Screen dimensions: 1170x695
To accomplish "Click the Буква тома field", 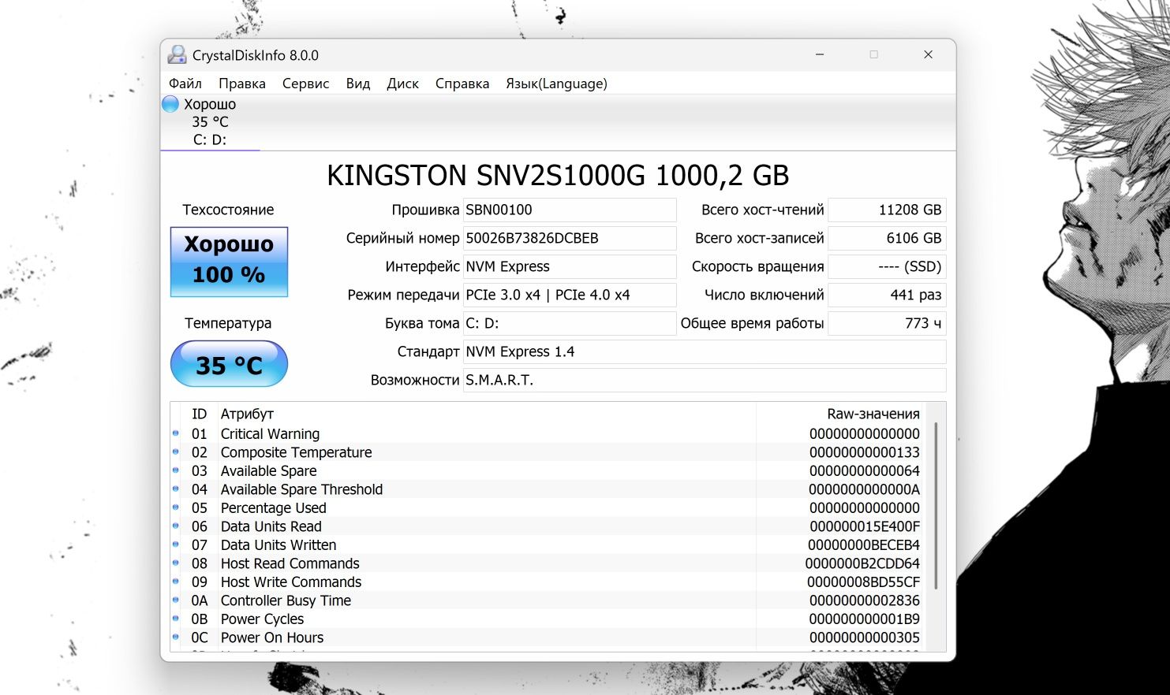I will point(569,323).
